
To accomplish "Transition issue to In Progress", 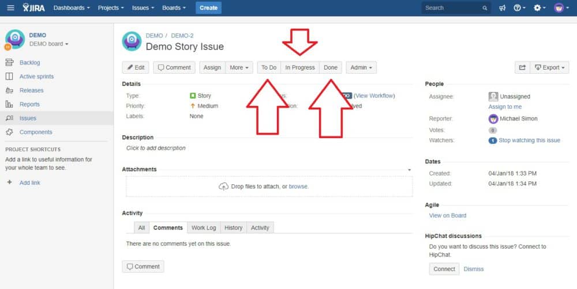I will (x=300, y=67).
